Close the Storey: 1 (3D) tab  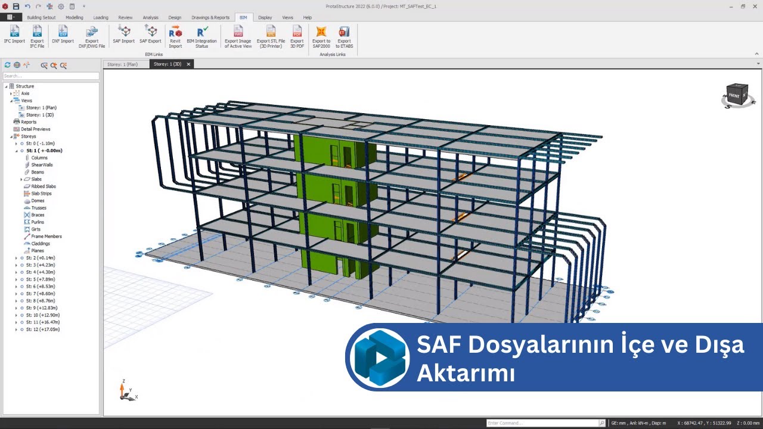coord(188,64)
